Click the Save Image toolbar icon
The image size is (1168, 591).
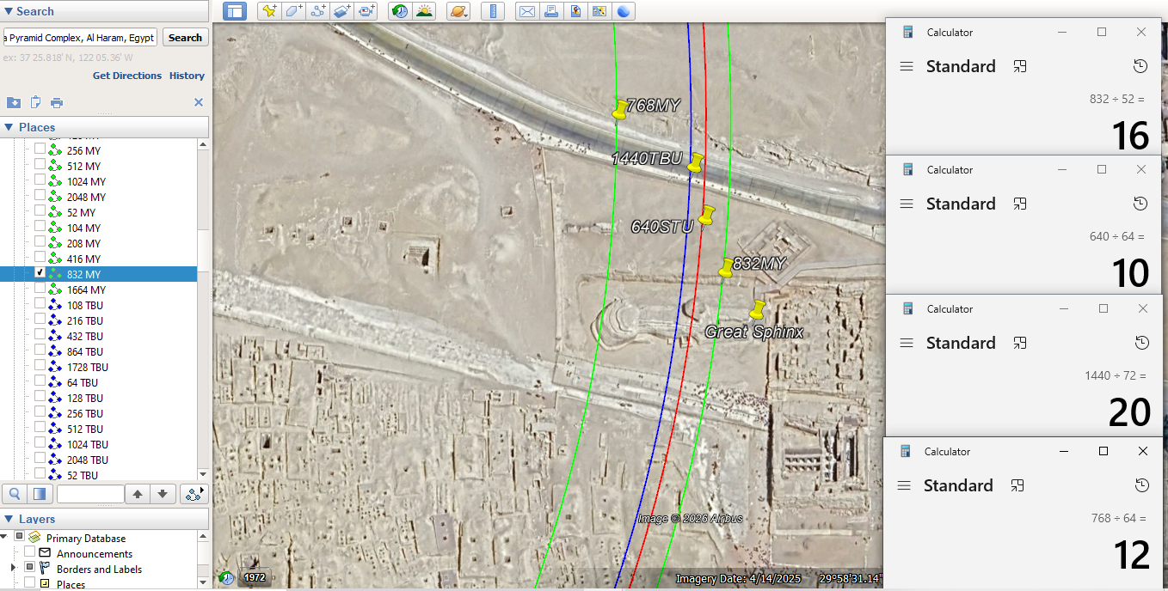point(575,11)
